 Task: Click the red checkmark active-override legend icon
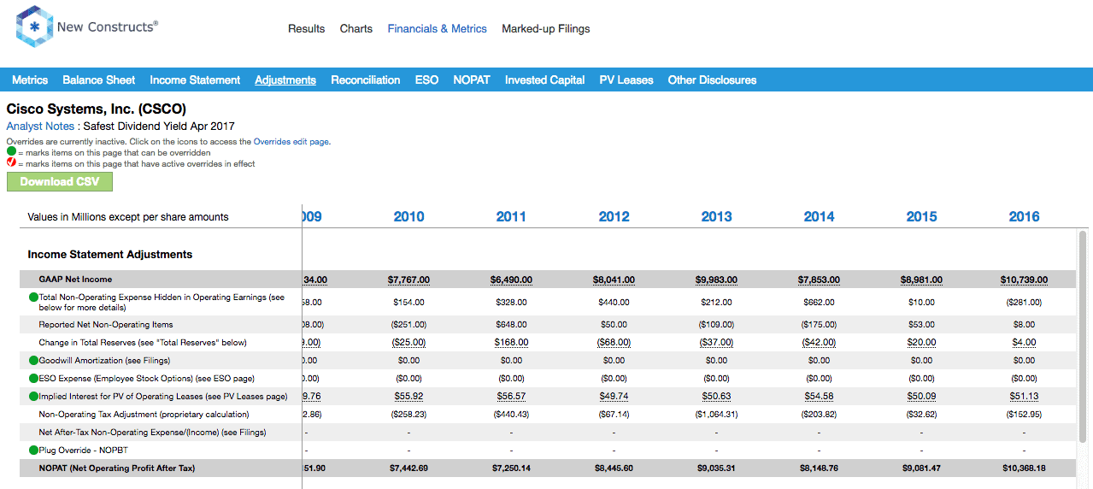pyautogui.click(x=11, y=163)
